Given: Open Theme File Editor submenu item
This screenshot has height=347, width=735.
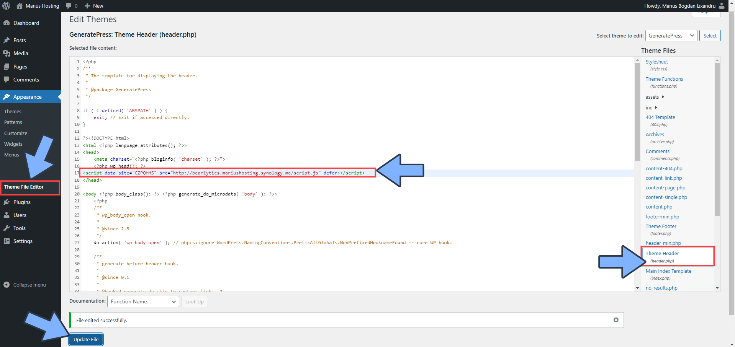Looking at the screenshot, I should pos(24,187).
